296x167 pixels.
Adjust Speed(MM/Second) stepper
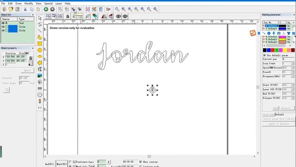[292, 68]
